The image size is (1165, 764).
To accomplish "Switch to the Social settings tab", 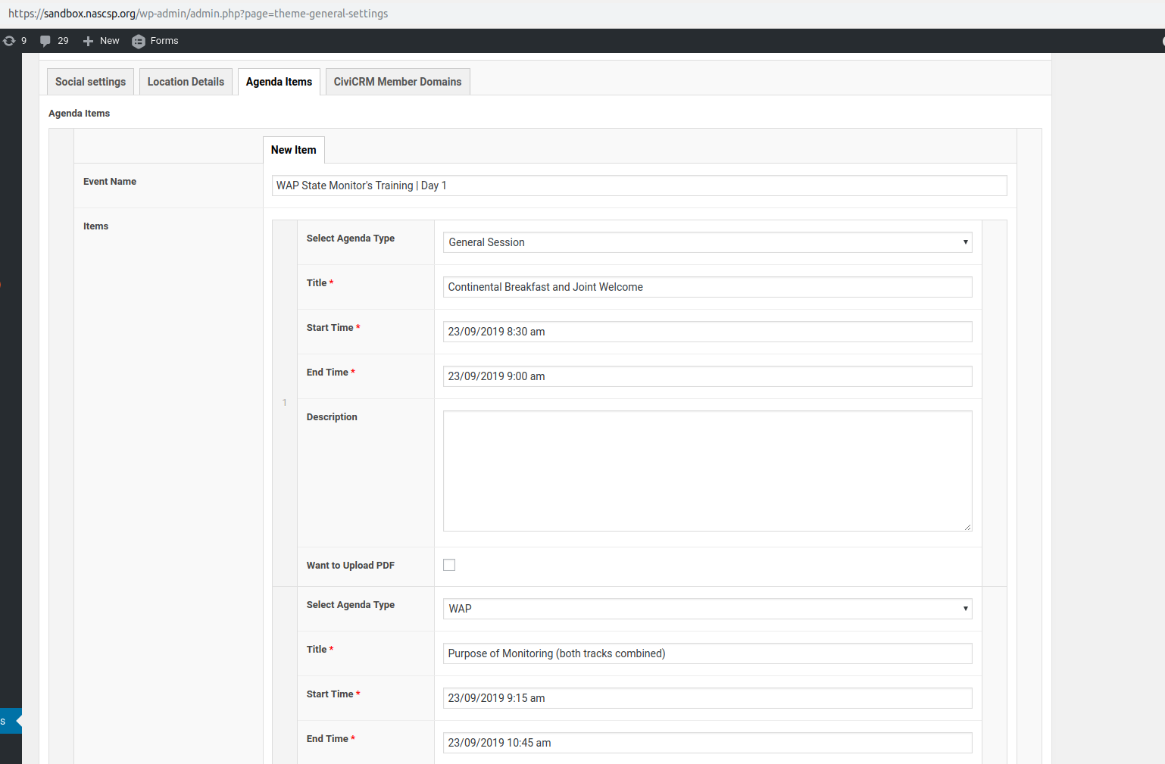I will click(90, 82).
